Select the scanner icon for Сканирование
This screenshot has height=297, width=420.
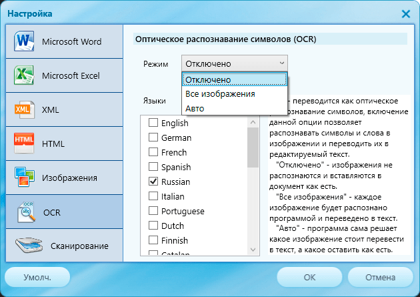point(29,245)
